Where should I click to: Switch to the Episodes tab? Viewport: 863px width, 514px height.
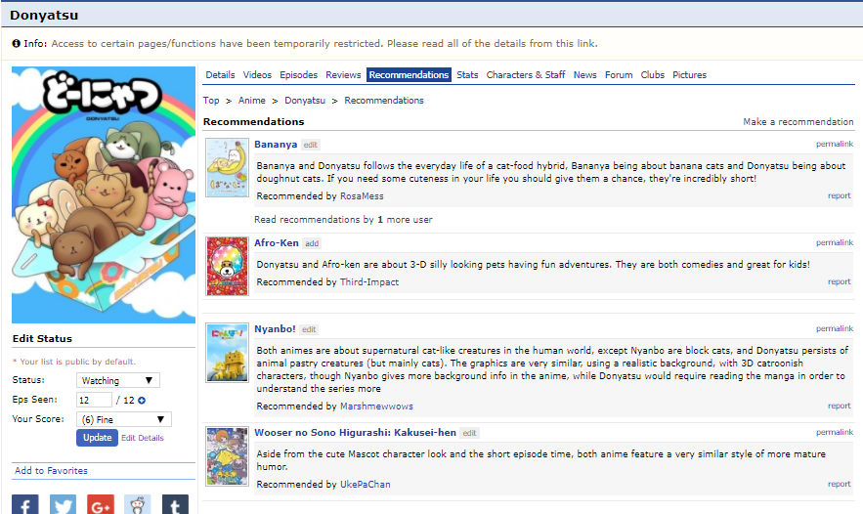298,75
